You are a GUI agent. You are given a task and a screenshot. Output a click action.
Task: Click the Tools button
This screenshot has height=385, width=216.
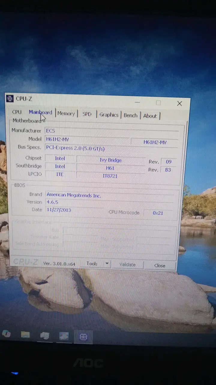(x=92, y=263)
